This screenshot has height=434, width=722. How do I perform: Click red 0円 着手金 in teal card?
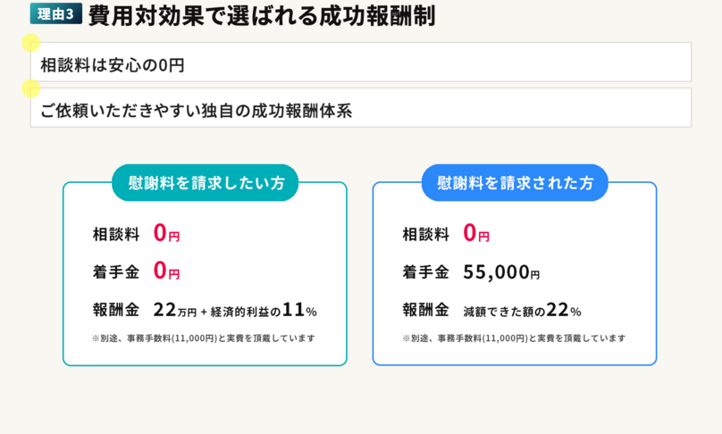click(x=166, y=271)
